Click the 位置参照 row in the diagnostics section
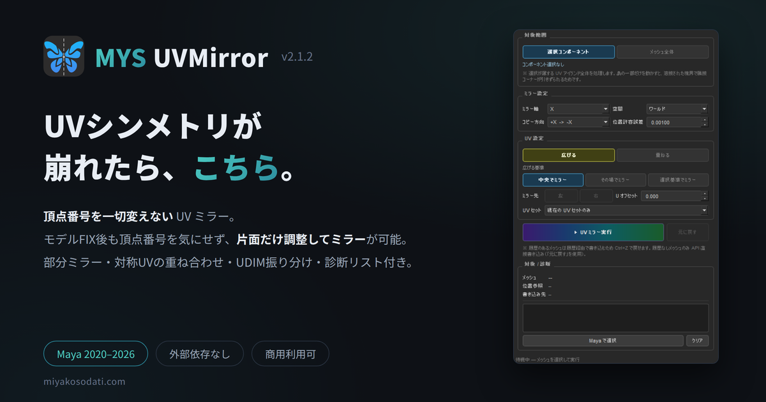 point(537,286)
